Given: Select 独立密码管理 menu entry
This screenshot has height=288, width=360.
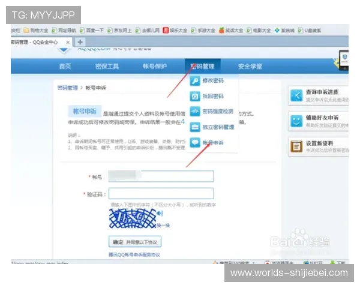Looking at the screenshot, I should (218, 127).
